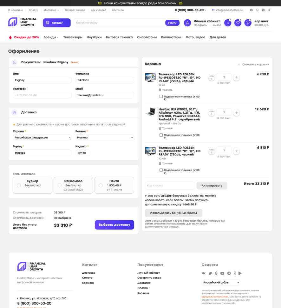The image size is (281, 308).
Task: Open the Yandex Я icon in footer
Action: point(234,273)
